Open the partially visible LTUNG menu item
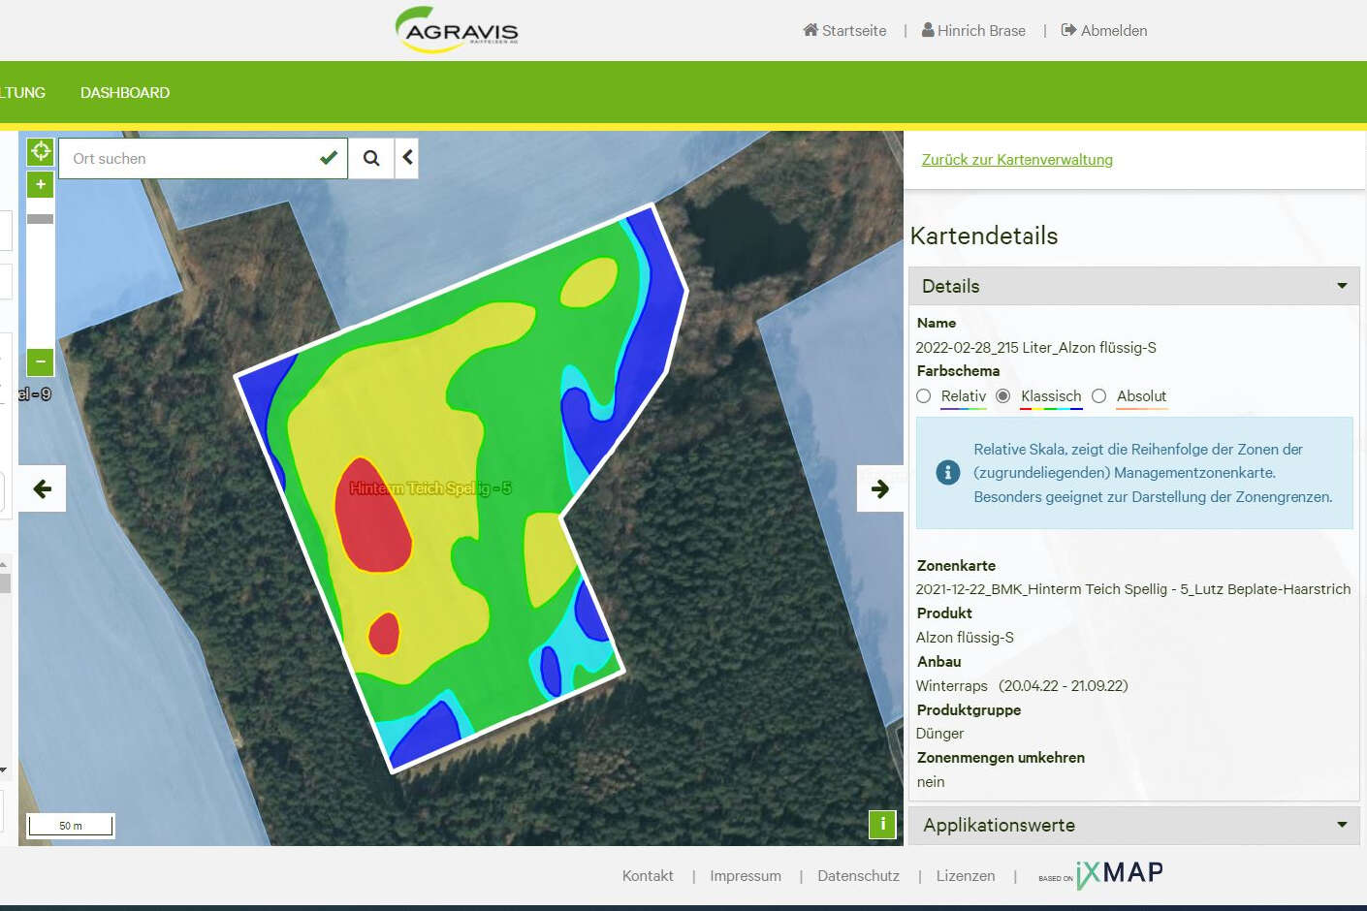 23,93
